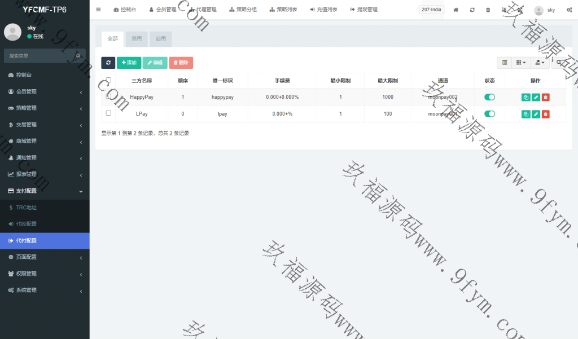Click the dark refresh button above table

(x=108, y=63)
